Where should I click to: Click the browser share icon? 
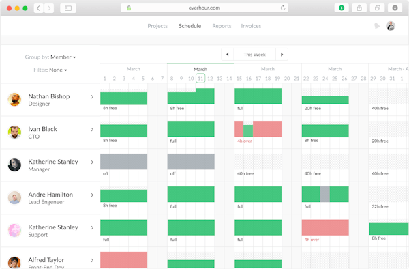(x=359, y=8)
